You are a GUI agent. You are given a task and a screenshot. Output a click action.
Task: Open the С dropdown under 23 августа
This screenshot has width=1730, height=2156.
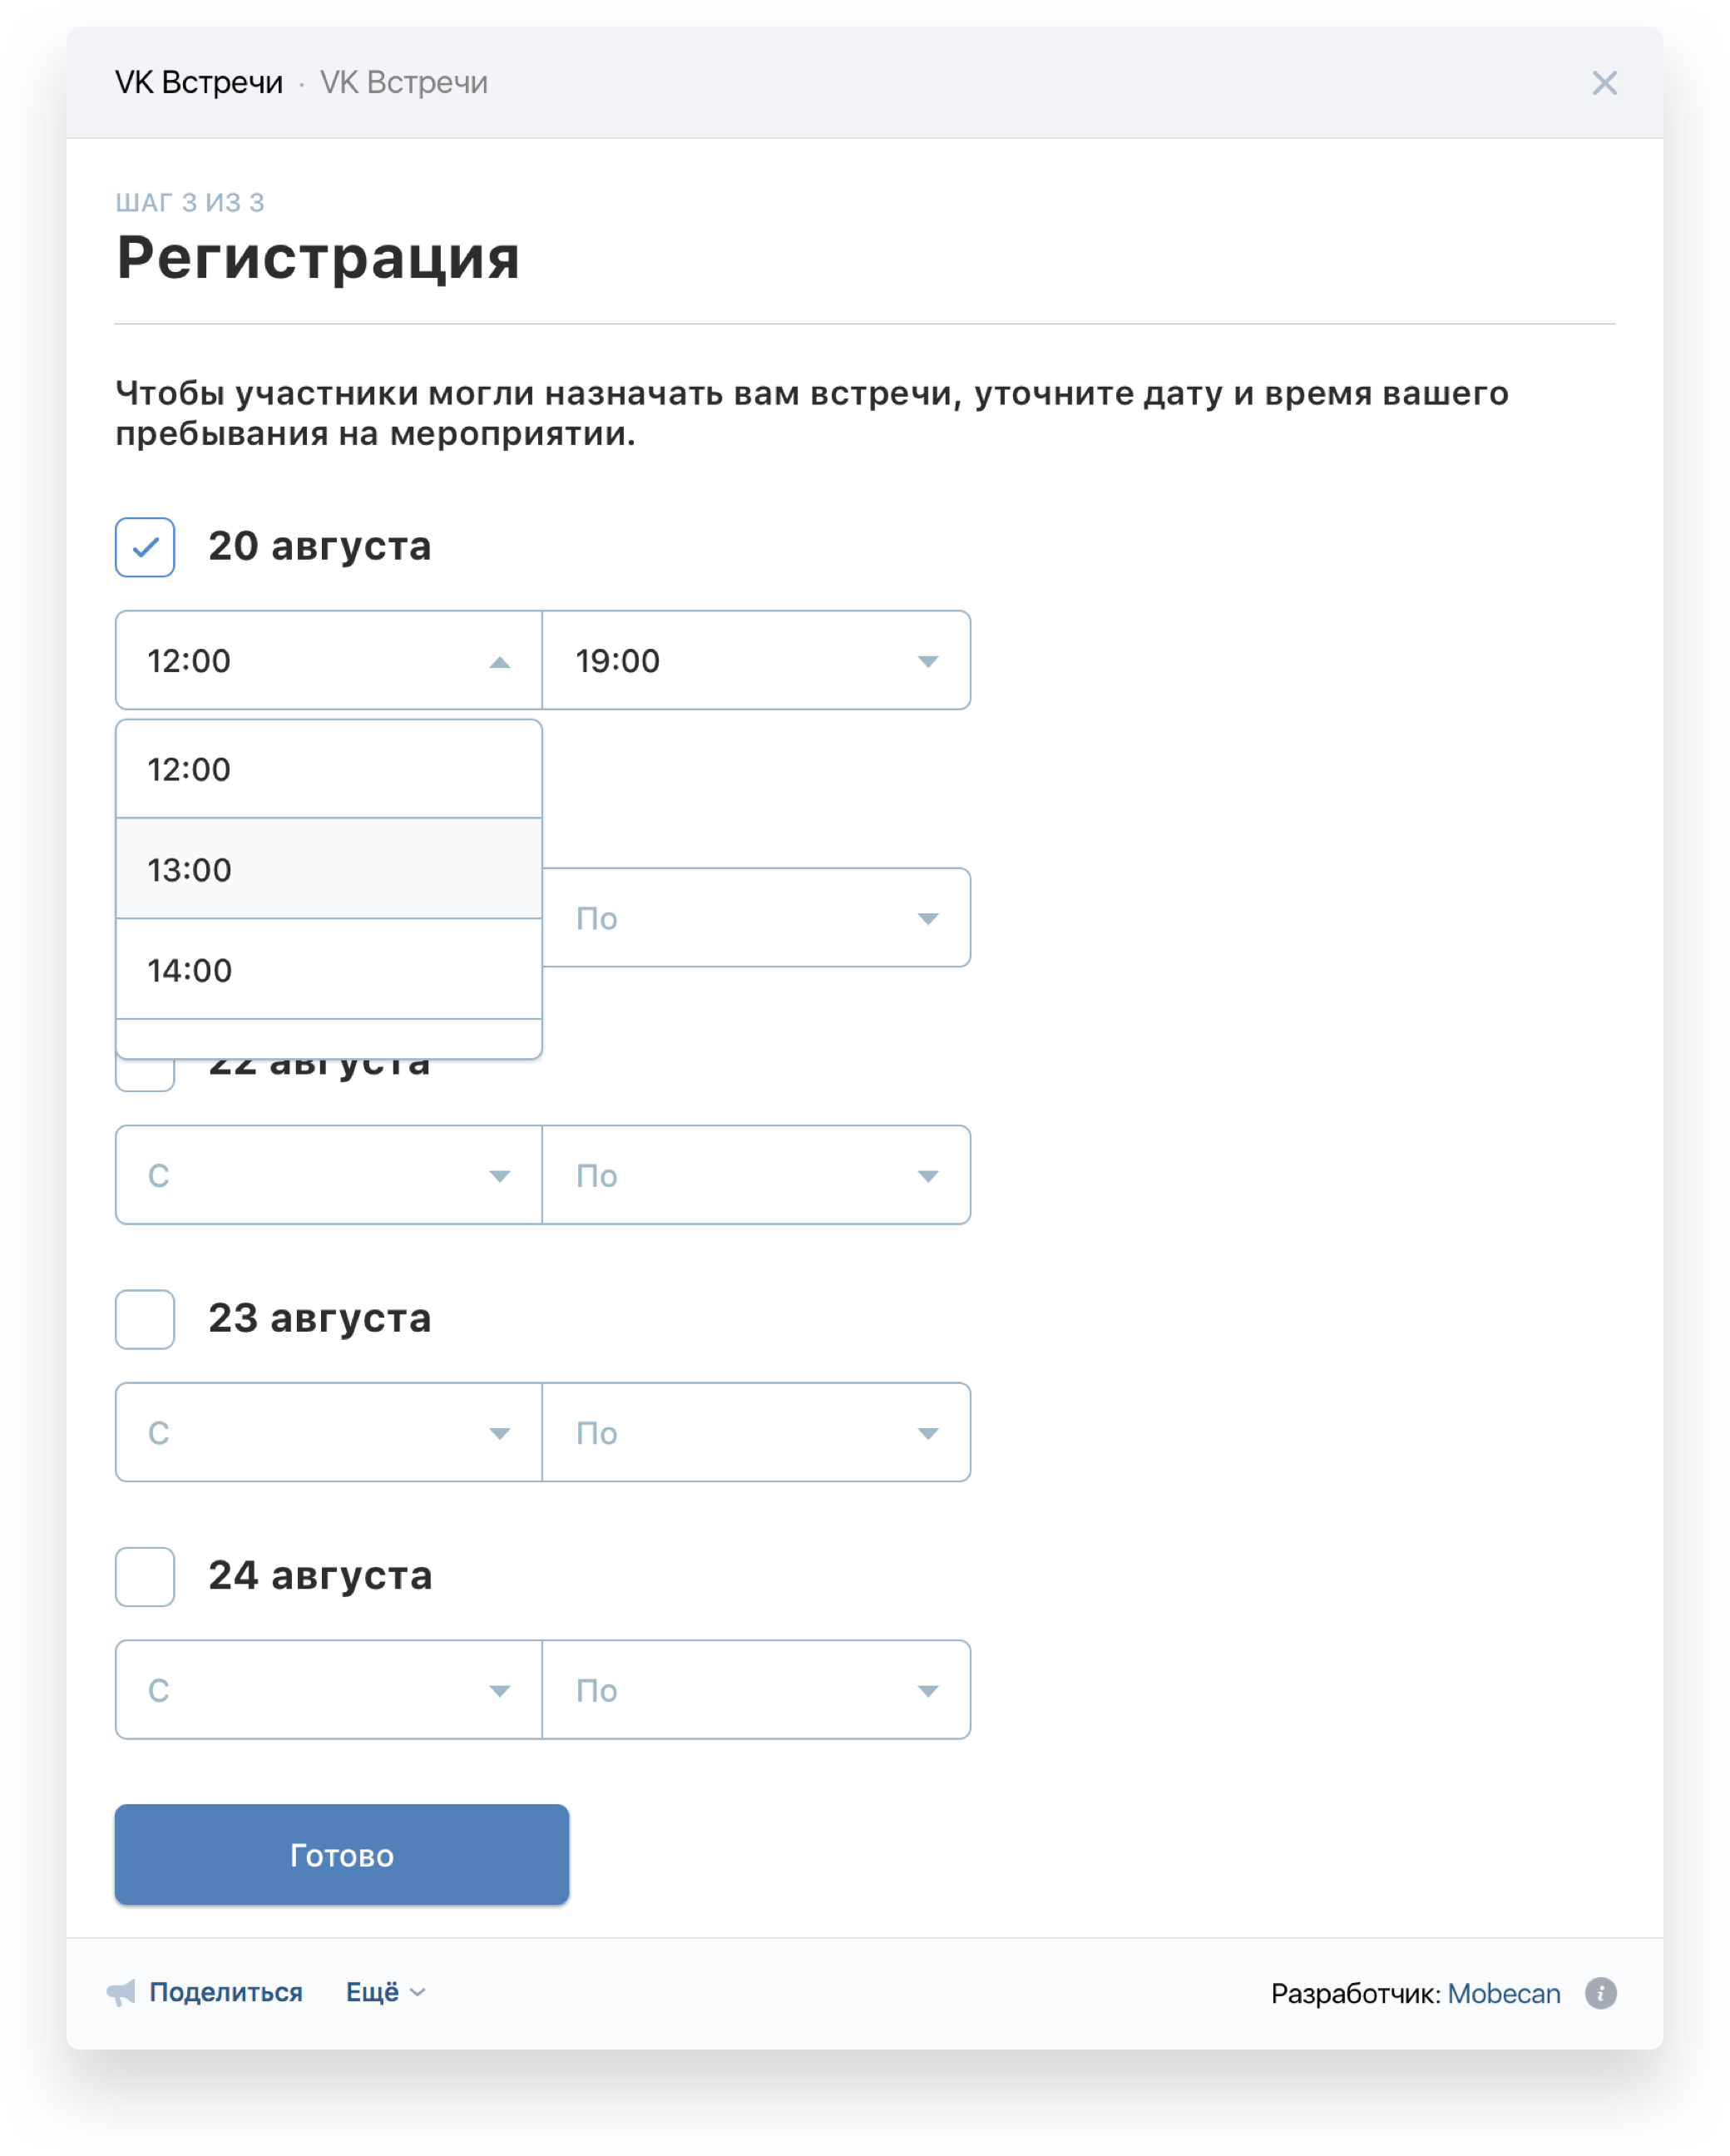(329, 1432)
